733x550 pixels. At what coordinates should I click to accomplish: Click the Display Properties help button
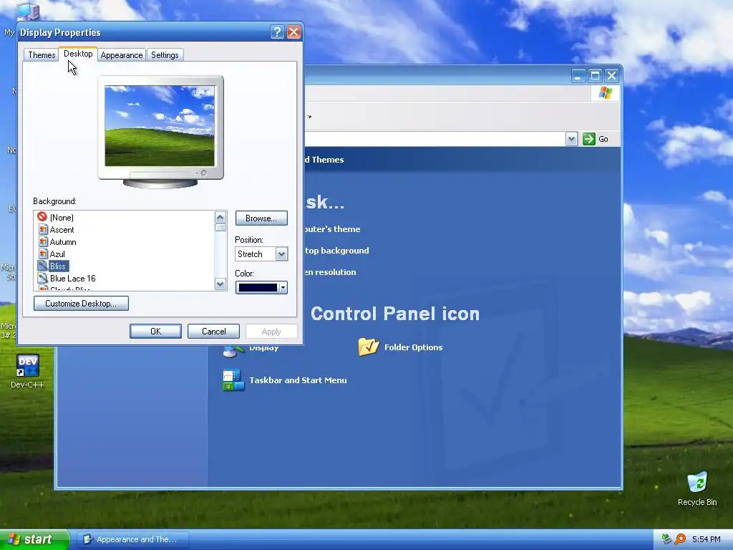coord(277,32)
